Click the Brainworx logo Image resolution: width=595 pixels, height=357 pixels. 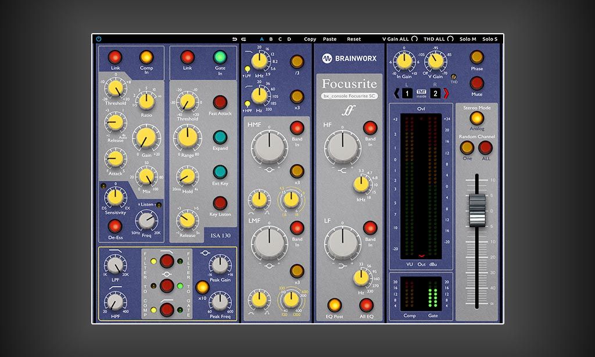tap(349, 58)
